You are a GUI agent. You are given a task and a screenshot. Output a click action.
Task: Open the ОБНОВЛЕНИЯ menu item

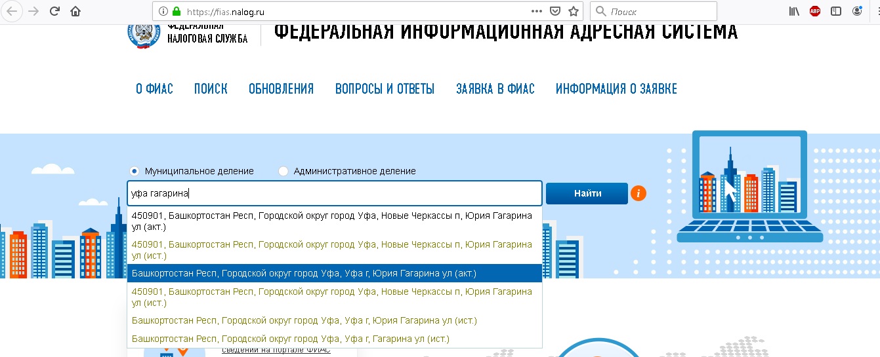tap(281, 89)
